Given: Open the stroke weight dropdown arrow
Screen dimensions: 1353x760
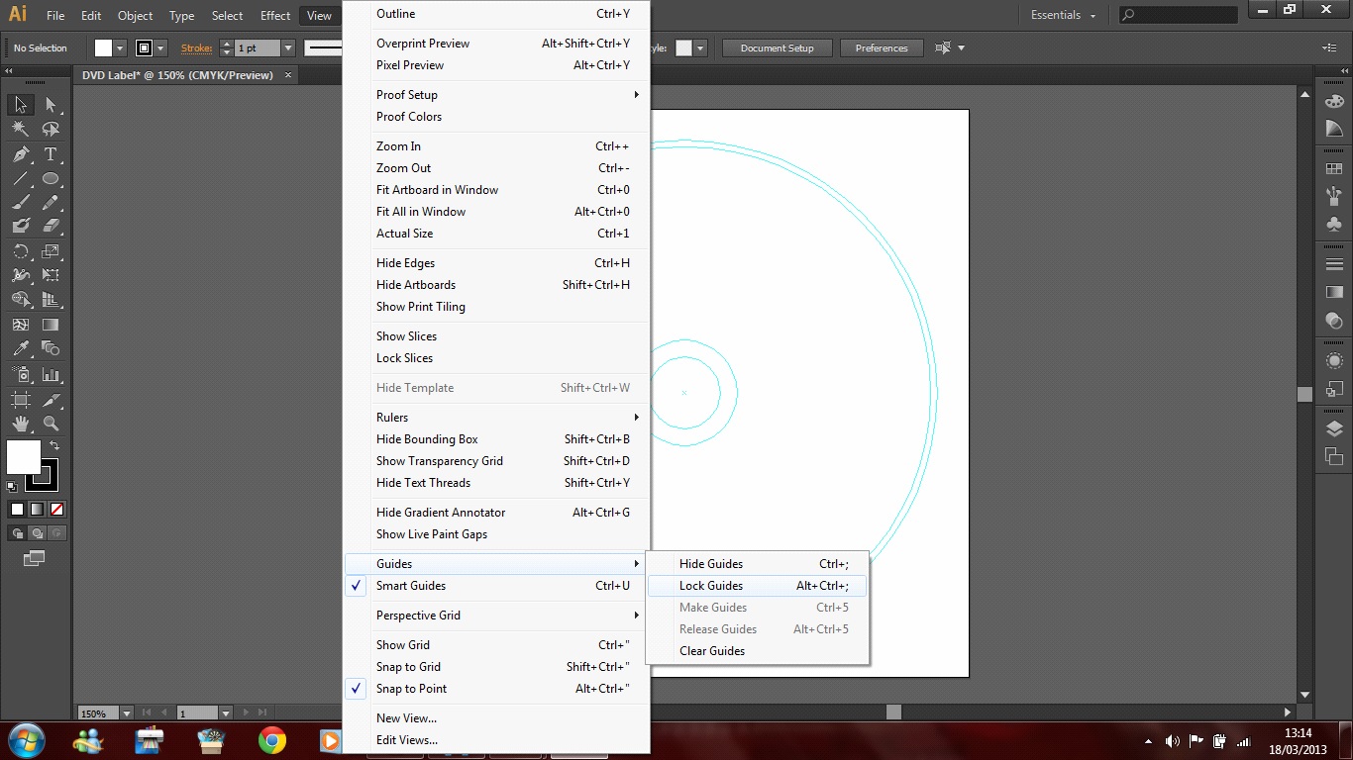Looking at the screenshot, I should coord(288,47).
